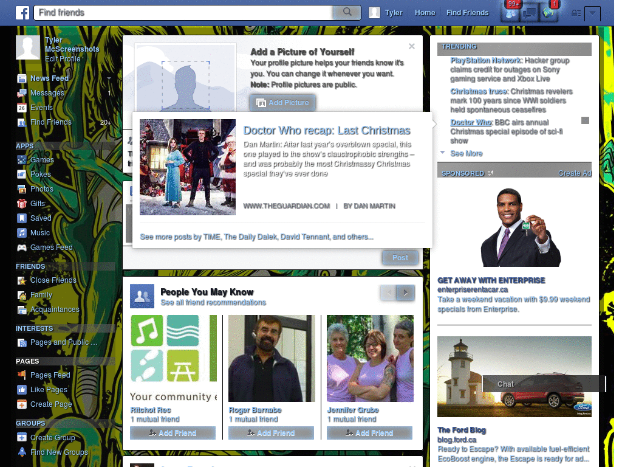This screenshot has height=467, width=622.
Task: Click the Find New Groups icon
Action: (22, 452)
